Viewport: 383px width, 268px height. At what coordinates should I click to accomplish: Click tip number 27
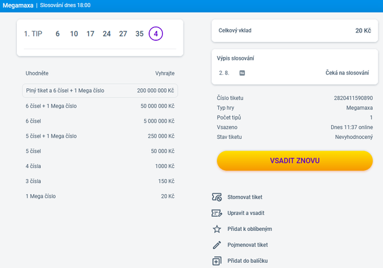123,34
